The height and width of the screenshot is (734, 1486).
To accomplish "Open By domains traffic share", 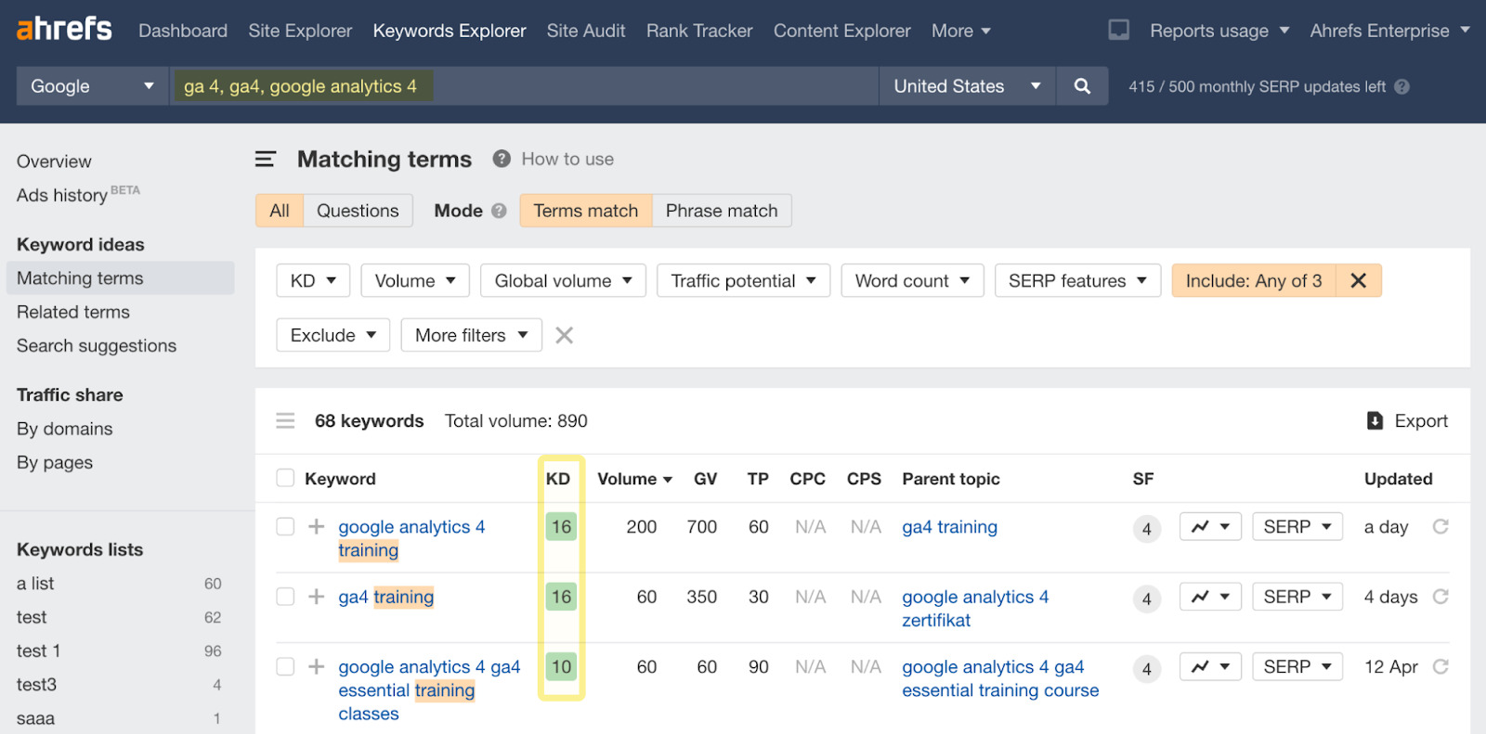I will pos(64,429).
